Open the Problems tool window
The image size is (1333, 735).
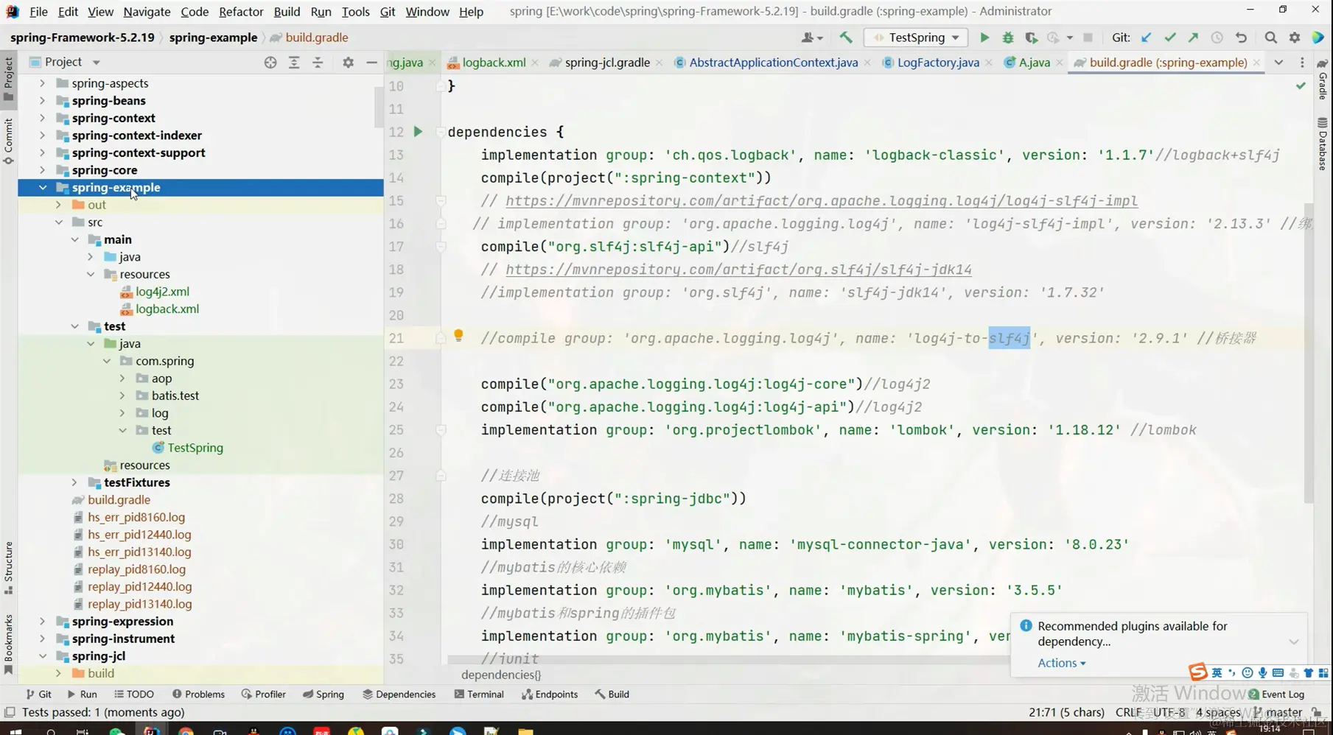point(198,694)
